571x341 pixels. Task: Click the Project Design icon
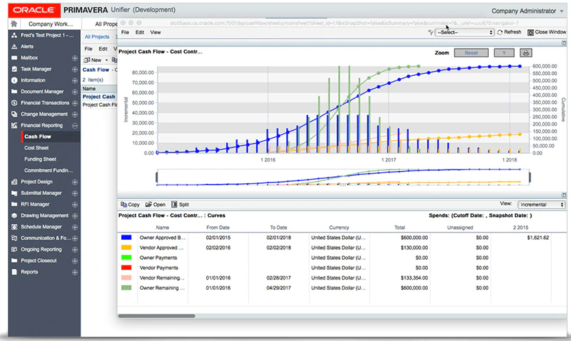click(14, 182)
